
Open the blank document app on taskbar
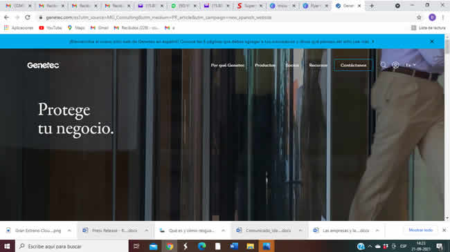[x=218, y=246]
